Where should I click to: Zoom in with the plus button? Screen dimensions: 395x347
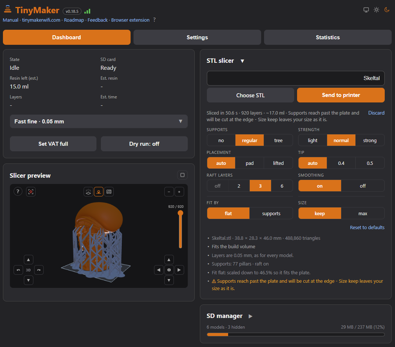coord(179,192)
